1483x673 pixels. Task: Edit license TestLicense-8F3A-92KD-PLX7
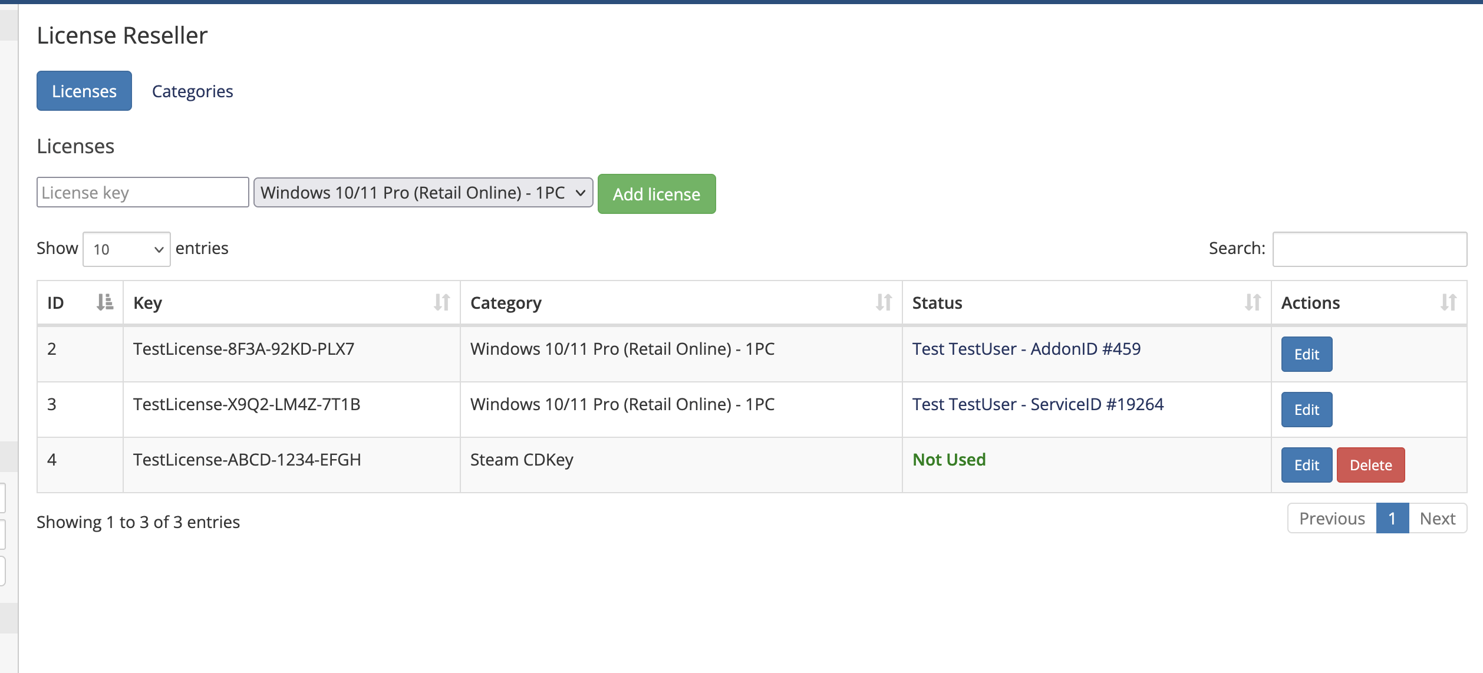point(1306,354)
